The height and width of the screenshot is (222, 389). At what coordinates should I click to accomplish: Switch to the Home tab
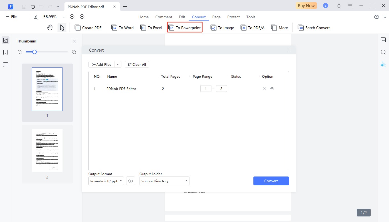(143, 17)
